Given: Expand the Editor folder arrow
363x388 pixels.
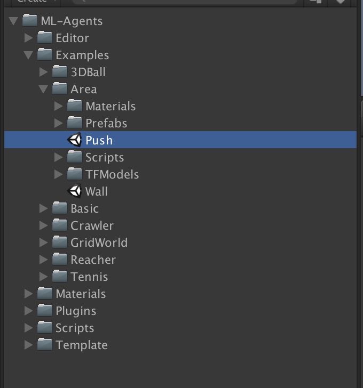Looking at the screenshot, I should (x=29, y=38).
